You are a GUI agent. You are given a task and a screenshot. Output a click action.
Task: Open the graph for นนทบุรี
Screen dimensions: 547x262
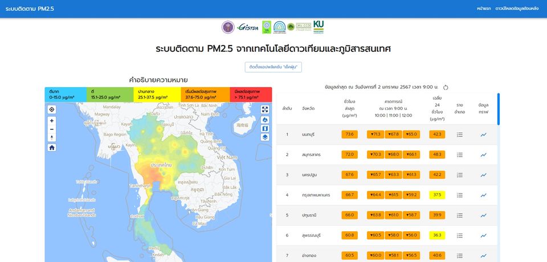click(x=483, y=134)
